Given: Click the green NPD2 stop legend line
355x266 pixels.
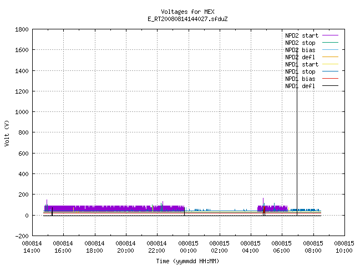Looking at the screenshot, I should pos(330,43).
